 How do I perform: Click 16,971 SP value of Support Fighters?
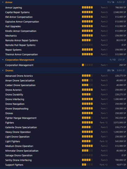click(x=121, y=165)
